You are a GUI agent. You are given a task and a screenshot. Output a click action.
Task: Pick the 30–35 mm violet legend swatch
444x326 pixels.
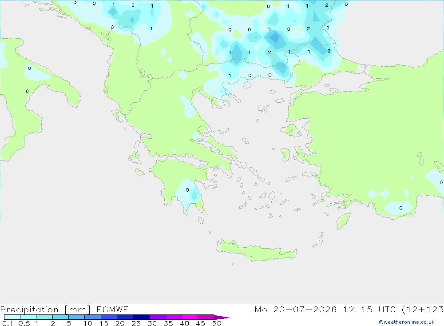[x=158, y=317]
